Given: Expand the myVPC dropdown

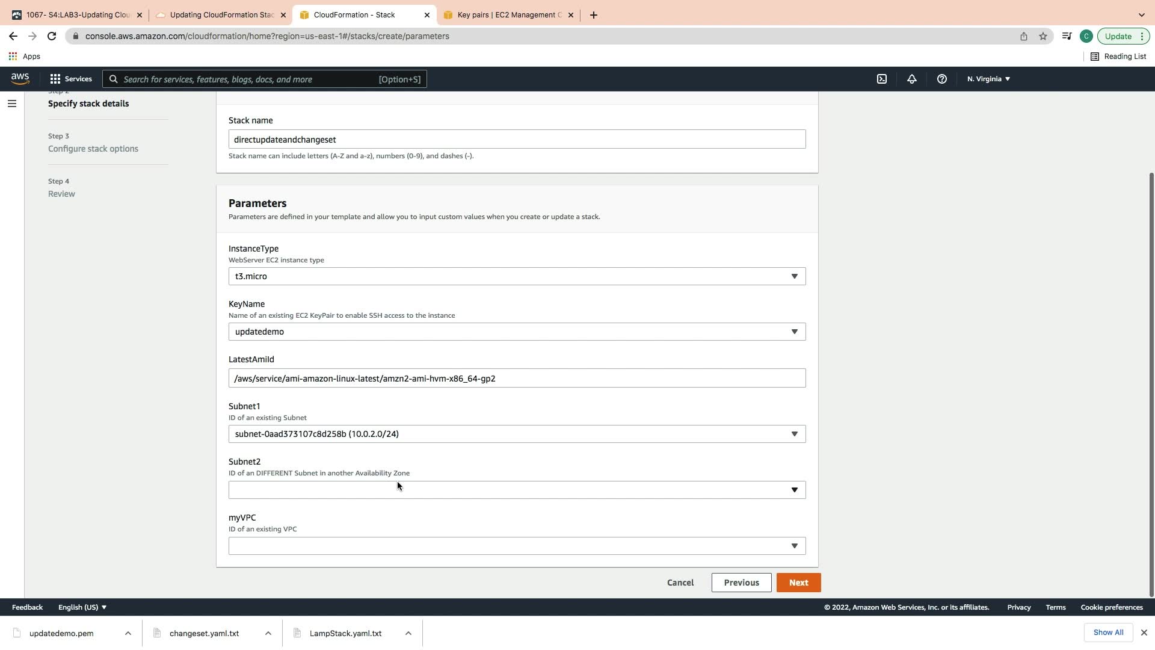Looking at the screenshot, I should 517,546.
